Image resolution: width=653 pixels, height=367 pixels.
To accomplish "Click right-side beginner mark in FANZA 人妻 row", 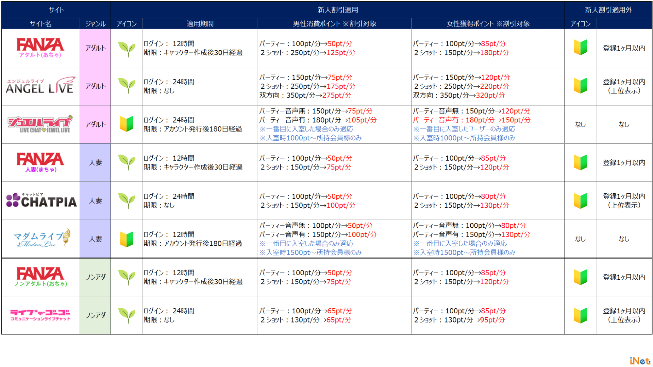I will tap(580, 162).
